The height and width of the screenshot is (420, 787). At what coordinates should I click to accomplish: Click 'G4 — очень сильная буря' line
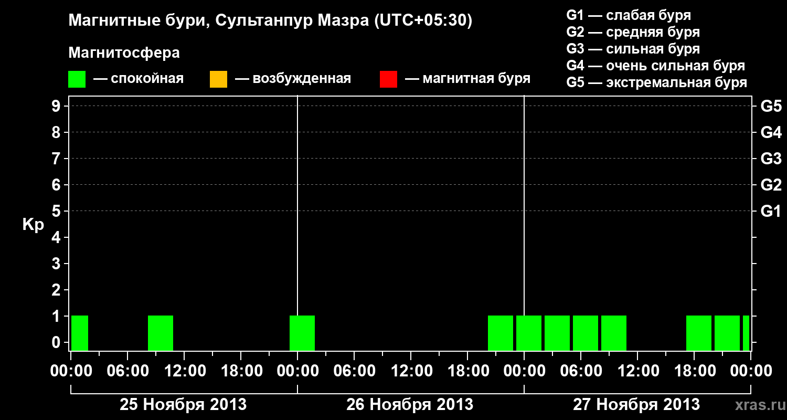click(656, 66)
